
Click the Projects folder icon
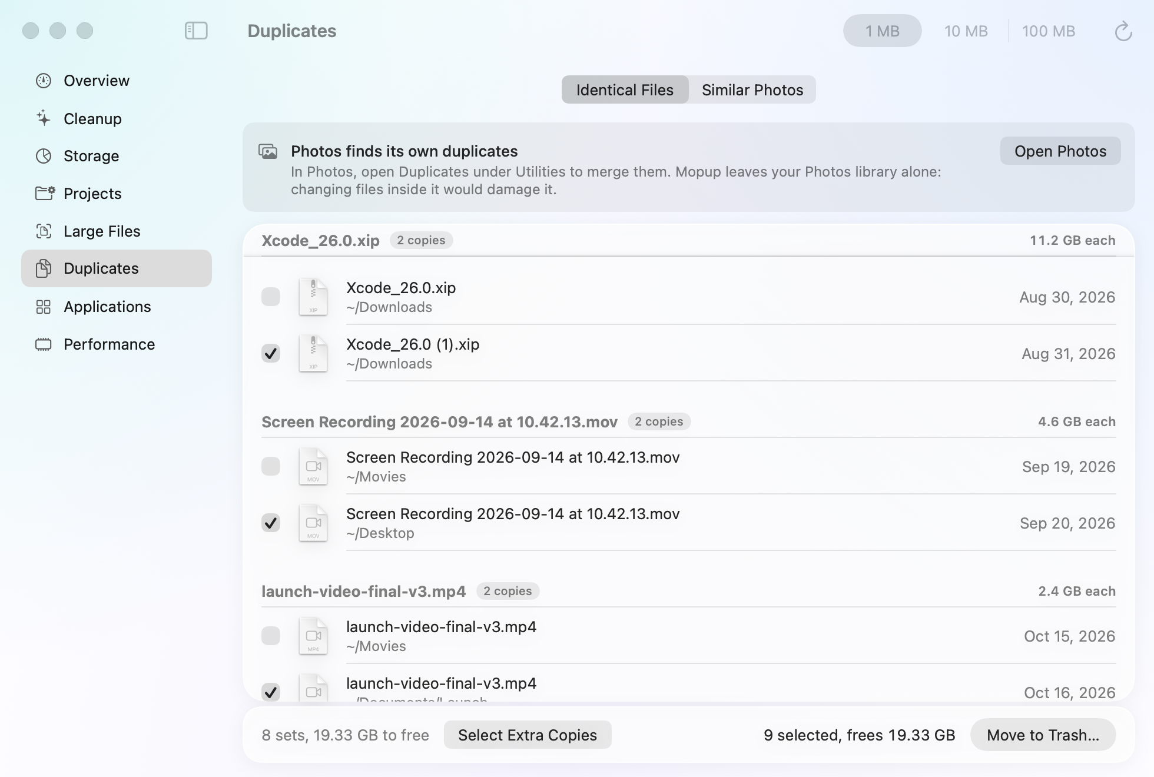(x=45, y=193)
